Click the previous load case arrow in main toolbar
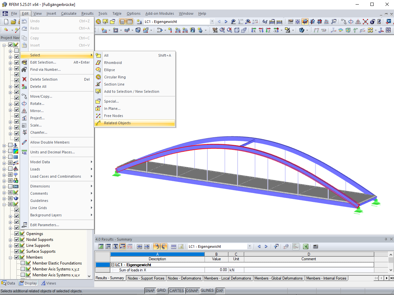Viewport: 394px width, 295px height. point(219,22)
